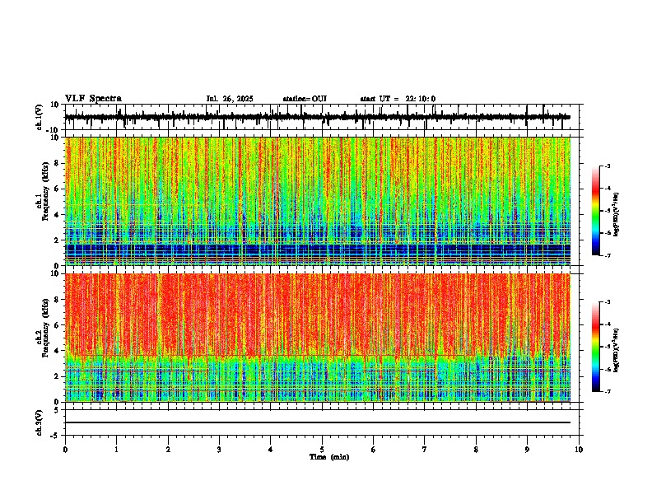Click time axis tick label '9'

point(527,450)
